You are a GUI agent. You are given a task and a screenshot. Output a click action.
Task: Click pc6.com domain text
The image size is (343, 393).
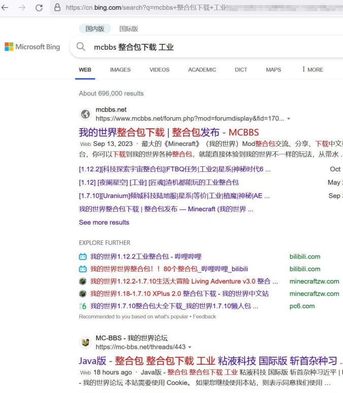302,306
